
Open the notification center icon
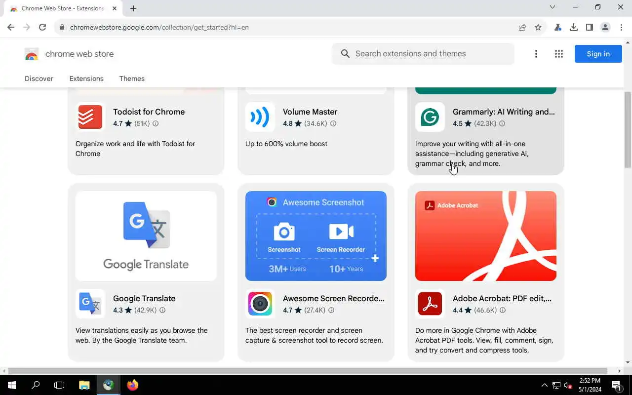[617, 385]
